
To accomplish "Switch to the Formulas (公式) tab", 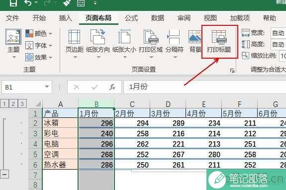I will coord(131,18).
